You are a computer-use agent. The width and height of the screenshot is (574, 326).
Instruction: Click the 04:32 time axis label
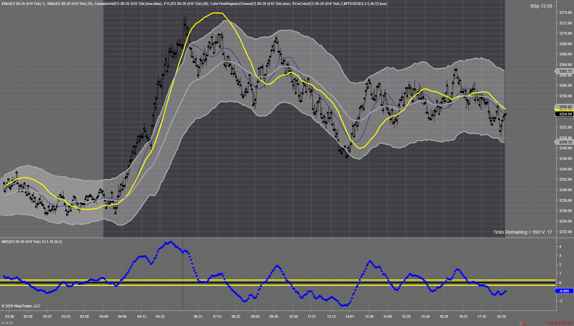click(x=160, y=317)
